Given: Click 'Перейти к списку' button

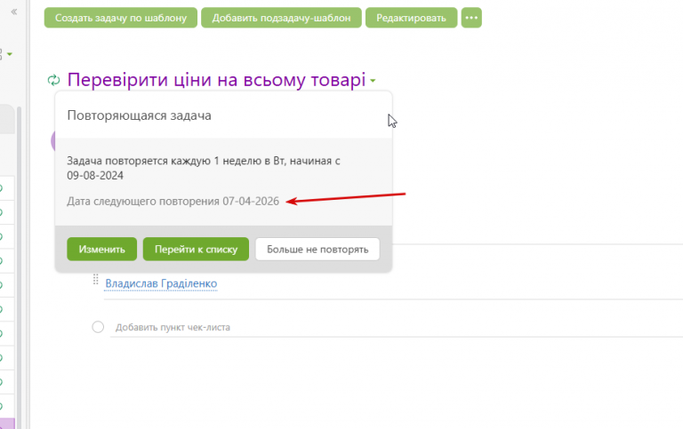Looking at the screenshot, I should pyautogui.click(x=196, y=250).
